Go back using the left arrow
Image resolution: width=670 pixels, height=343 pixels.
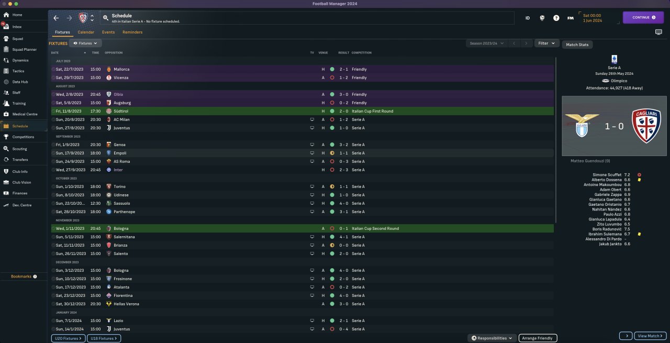pos(56,18)
